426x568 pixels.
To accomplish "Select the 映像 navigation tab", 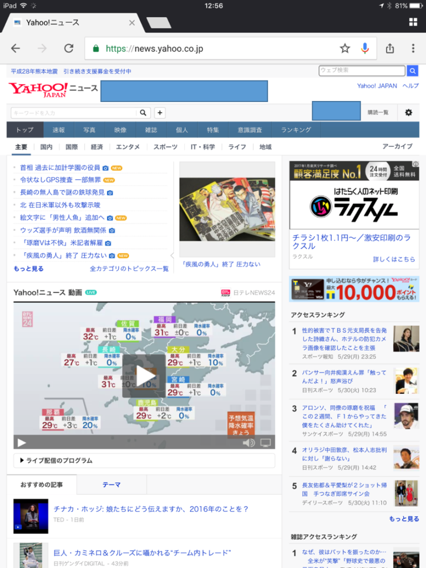I will (120, 130).
